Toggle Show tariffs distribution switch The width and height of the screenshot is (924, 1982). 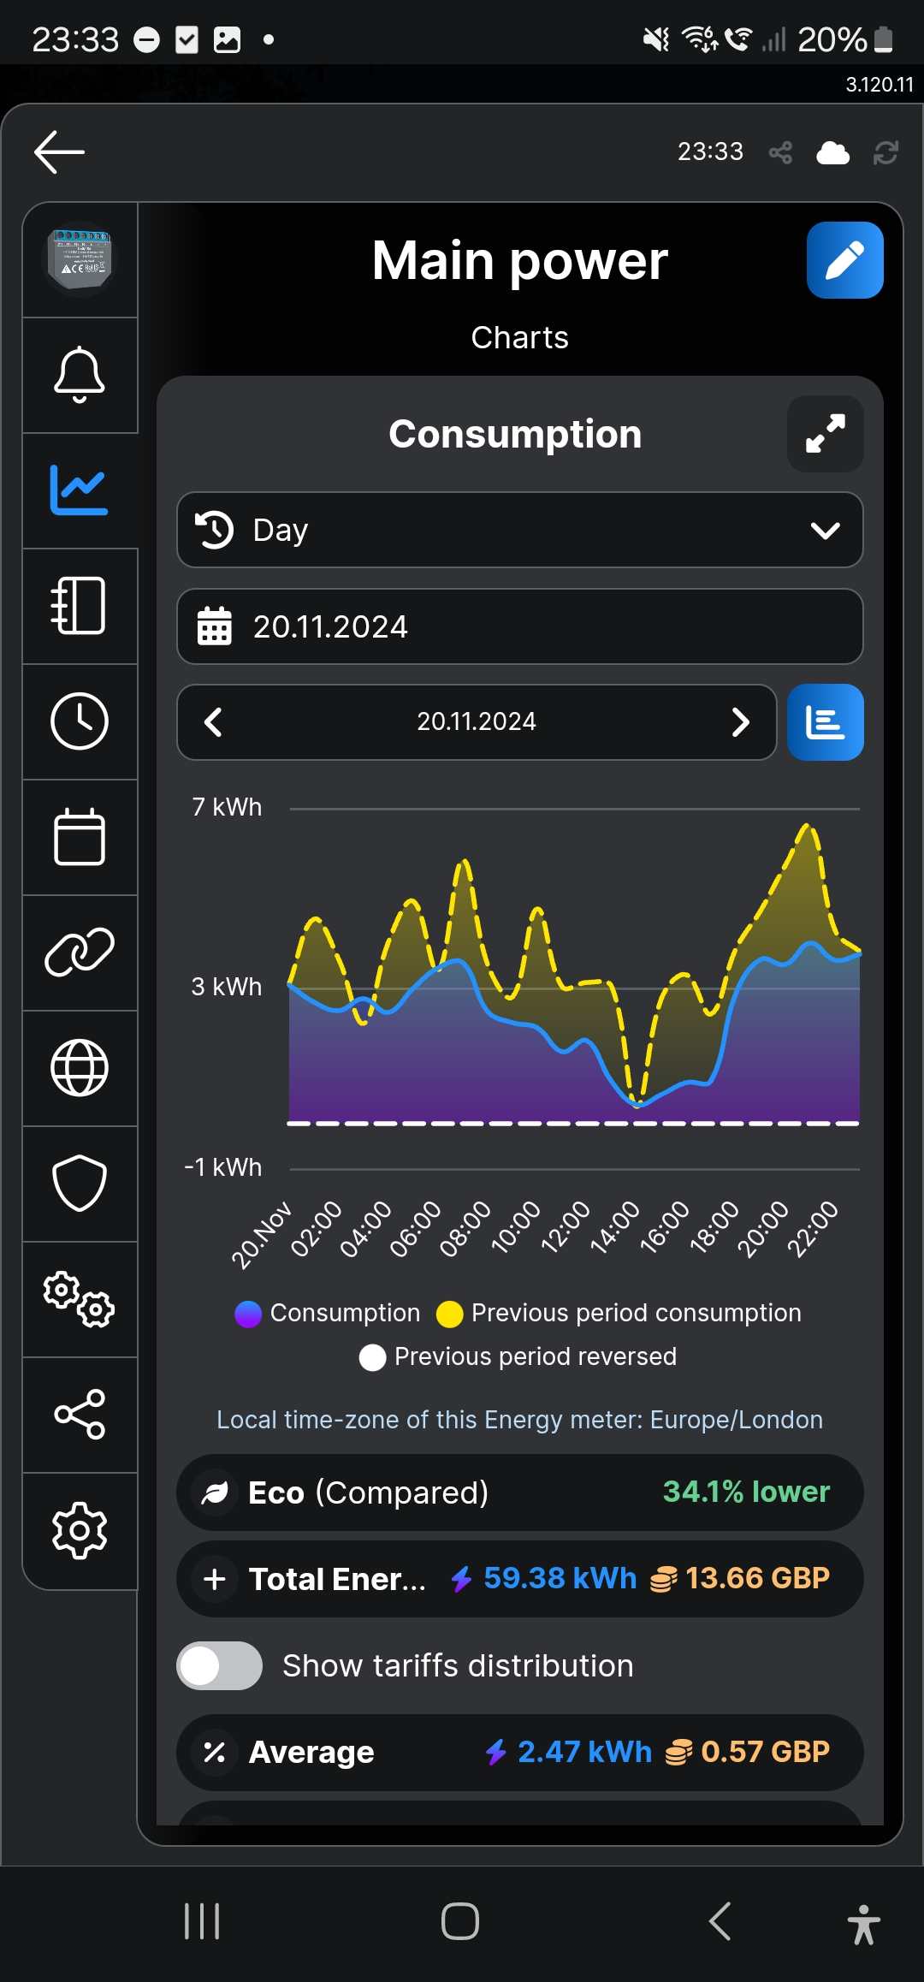point(220,1665)
